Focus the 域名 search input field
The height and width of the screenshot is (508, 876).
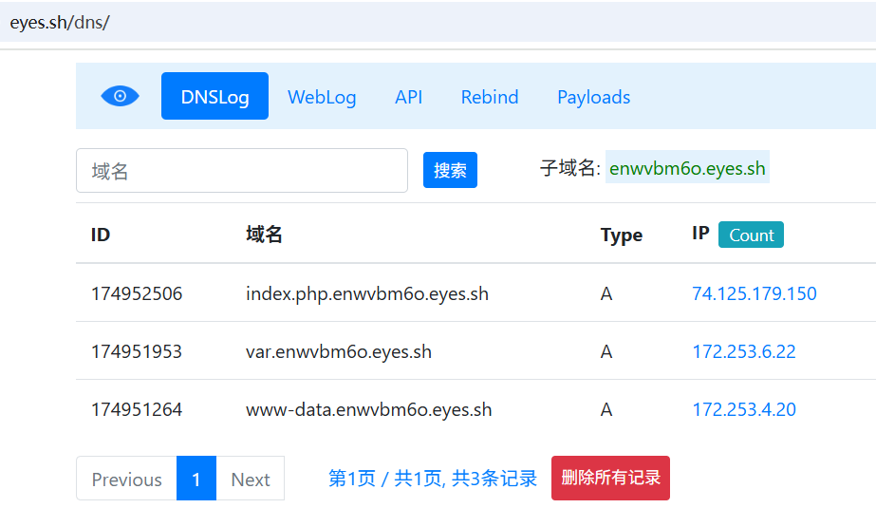(241, 171)
